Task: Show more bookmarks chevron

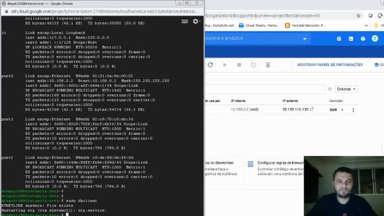Action: tap(367, 25)
